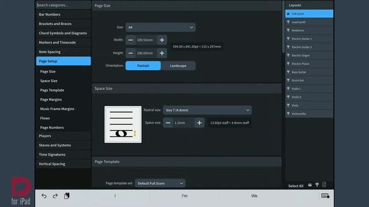Tap the "I'm" keyboard suggestion
Viewport: 369px width, 207px height.
pyautogui.click(x=184, y=195)
